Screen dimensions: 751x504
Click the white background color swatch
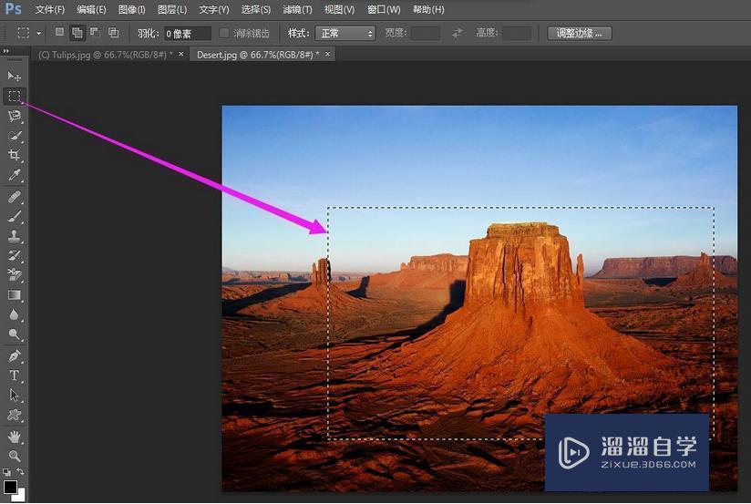click(x=19, y=496)
